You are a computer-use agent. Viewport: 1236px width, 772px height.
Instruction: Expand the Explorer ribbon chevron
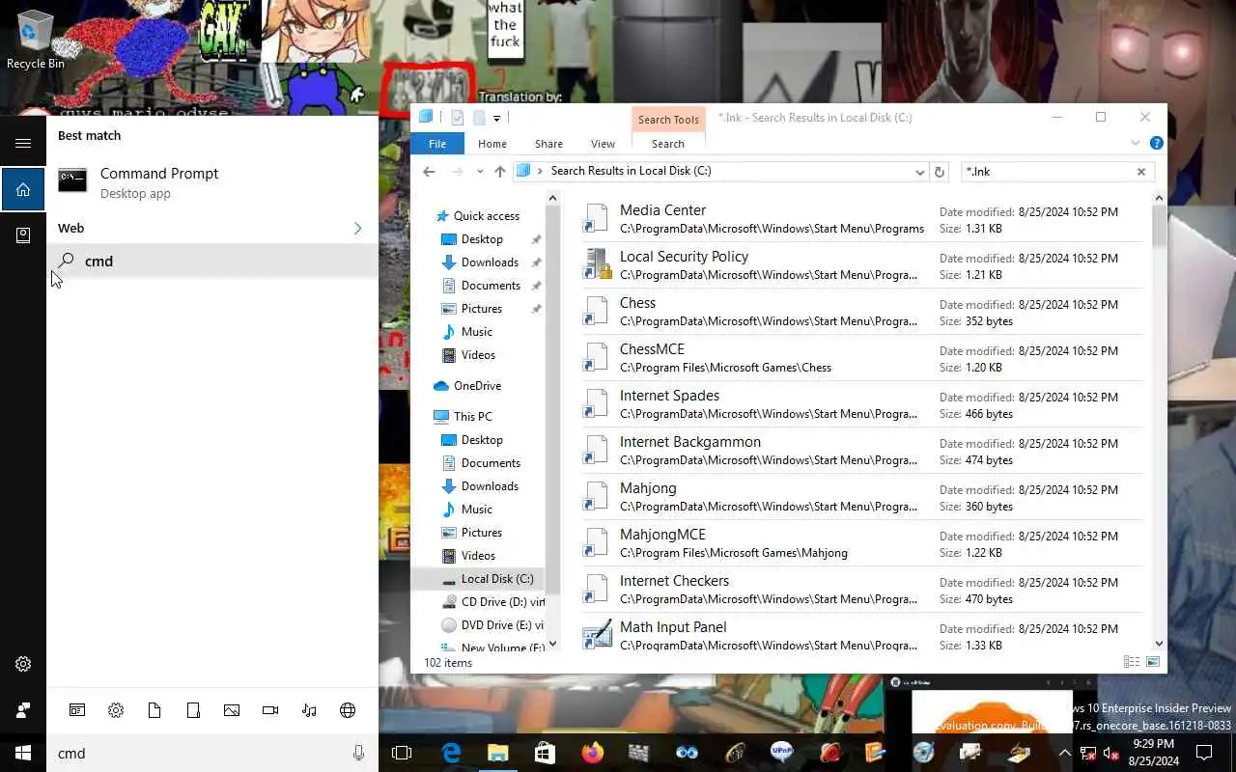point(1136,143)
